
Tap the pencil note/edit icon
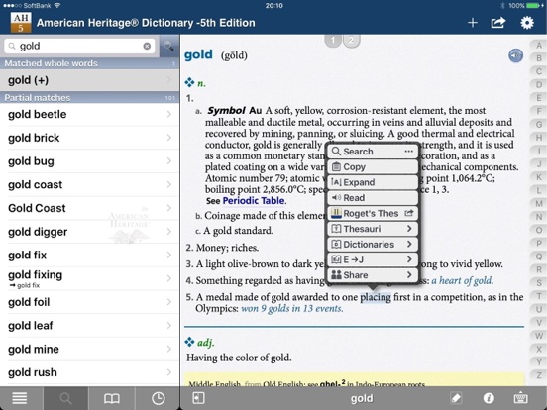pyautogui.click(x=456, y=398)
